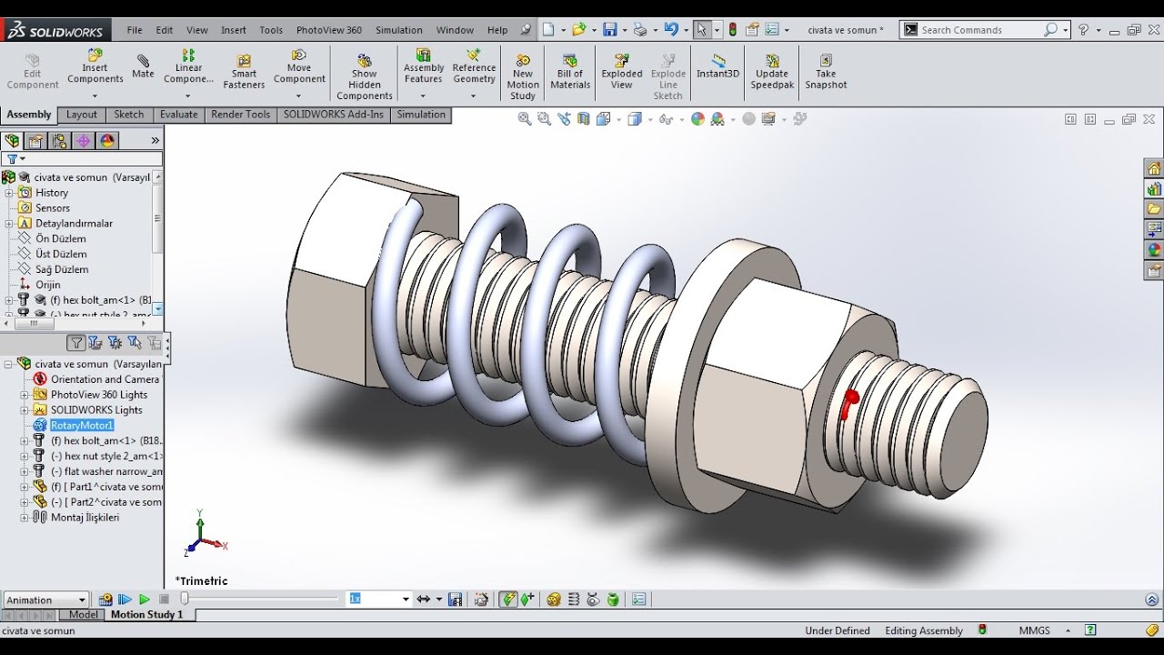Click Zoom to Fit in view toolbar
The width and height of the screenshot is (1164, 655).
click(x=525, y=118)
